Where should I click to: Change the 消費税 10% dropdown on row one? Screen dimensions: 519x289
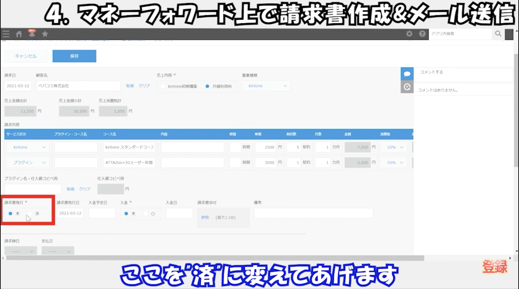[x=393, y=147]
